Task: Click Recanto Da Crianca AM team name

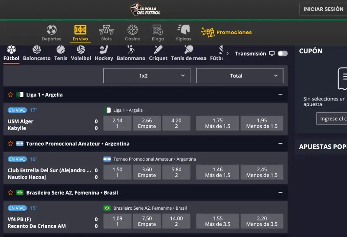Action: (x=37, y=226)
